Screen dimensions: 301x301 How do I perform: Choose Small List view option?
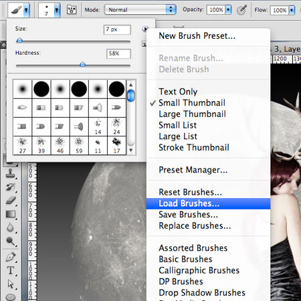point(208,125)
